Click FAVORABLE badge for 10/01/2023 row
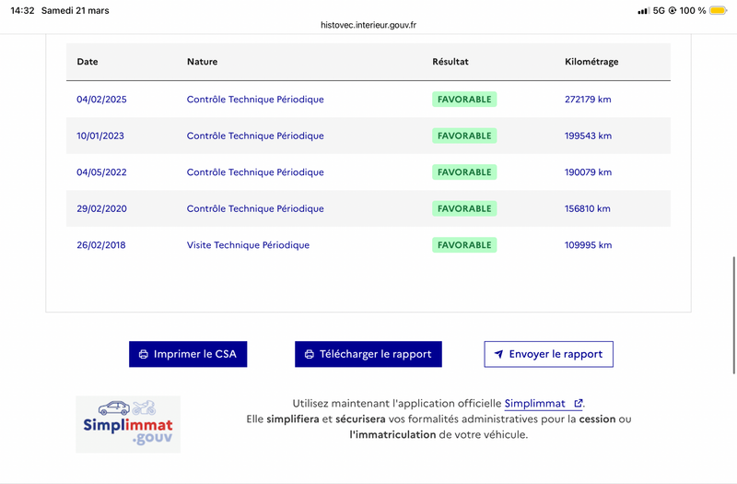The image size is (737, 484). tap(464, 136)
